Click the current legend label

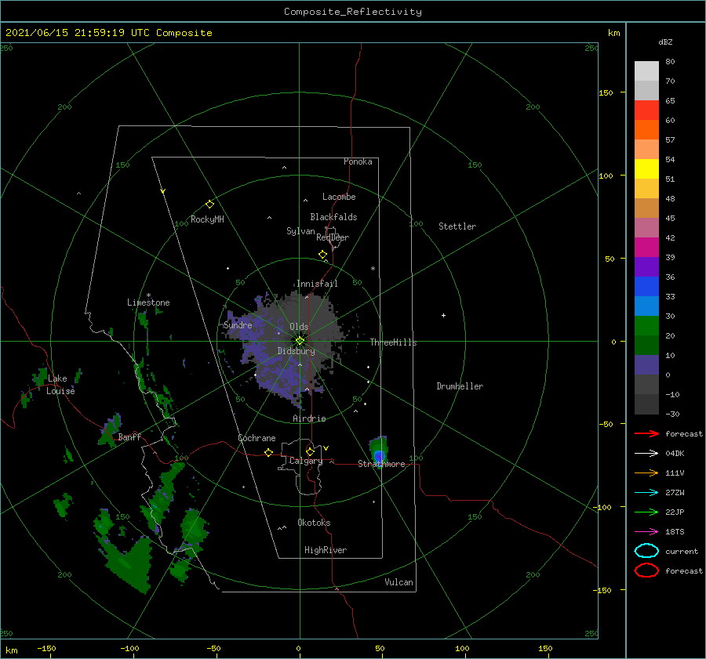coord(682,552)
